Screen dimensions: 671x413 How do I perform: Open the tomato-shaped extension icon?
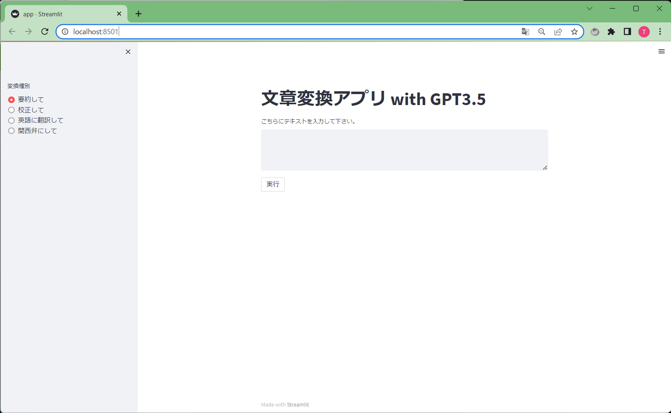pyautogui.click(x=595, y=31)
